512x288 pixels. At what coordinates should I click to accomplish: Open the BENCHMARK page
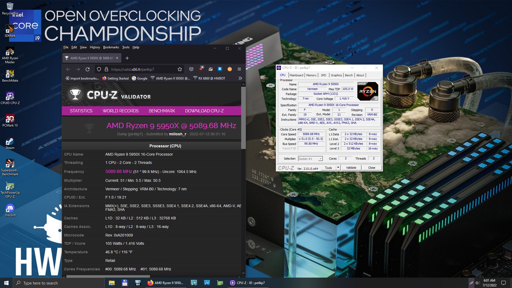coord(162,111)
